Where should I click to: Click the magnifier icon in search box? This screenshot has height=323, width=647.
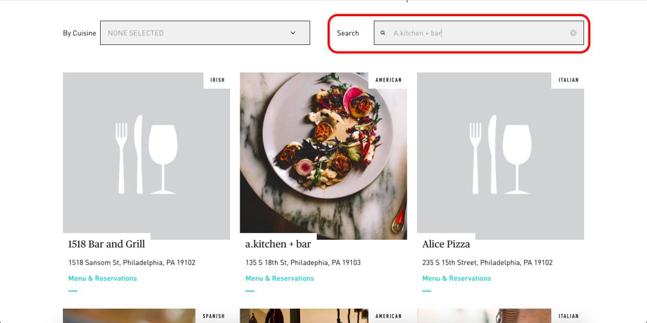[x=383, y=33]
